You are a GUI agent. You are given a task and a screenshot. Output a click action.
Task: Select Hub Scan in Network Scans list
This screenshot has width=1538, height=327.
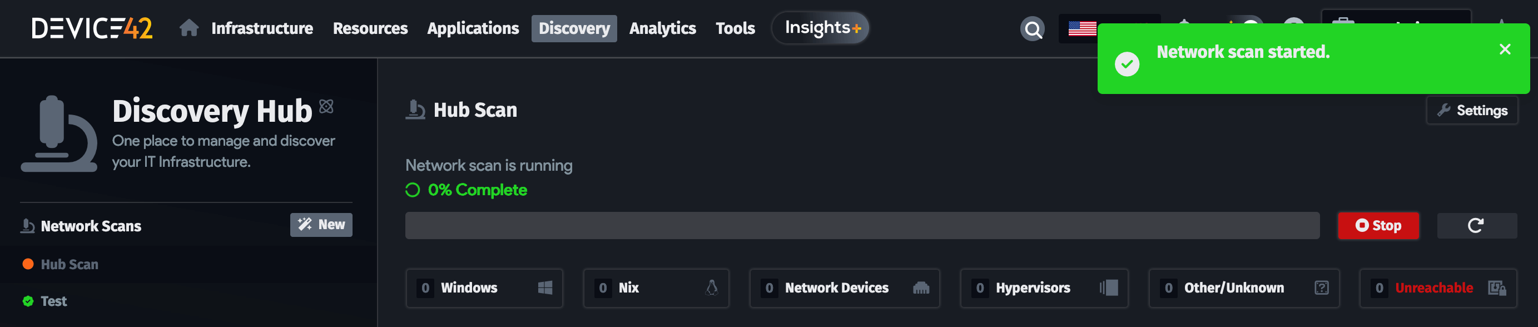[70, 264]
